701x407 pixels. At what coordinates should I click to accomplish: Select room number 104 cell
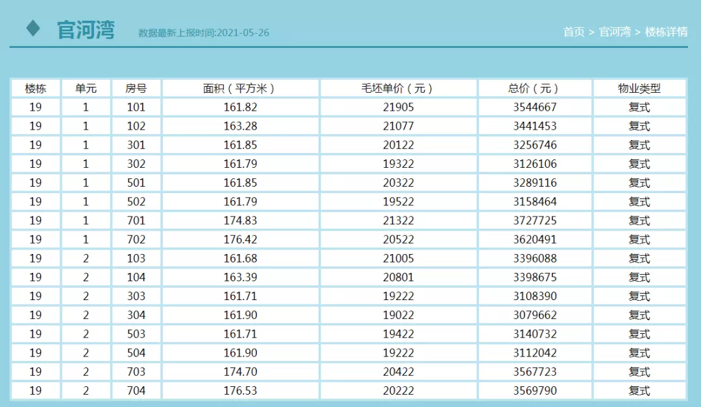coord(136,277)
